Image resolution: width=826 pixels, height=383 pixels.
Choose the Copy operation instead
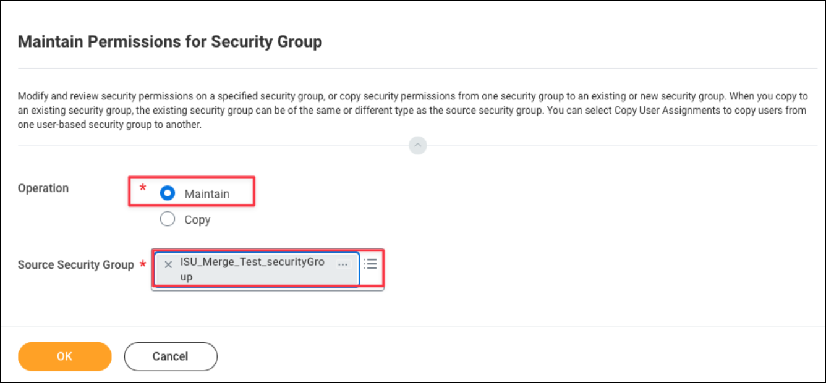click(167, 219)
